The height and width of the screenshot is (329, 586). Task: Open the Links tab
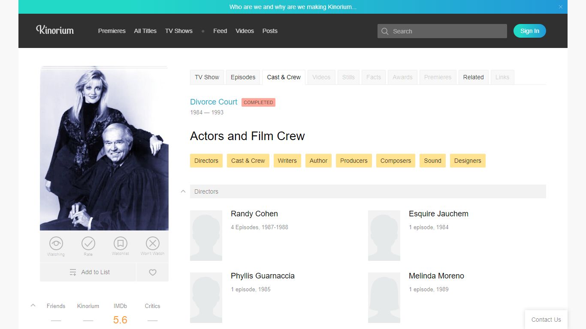502,77
